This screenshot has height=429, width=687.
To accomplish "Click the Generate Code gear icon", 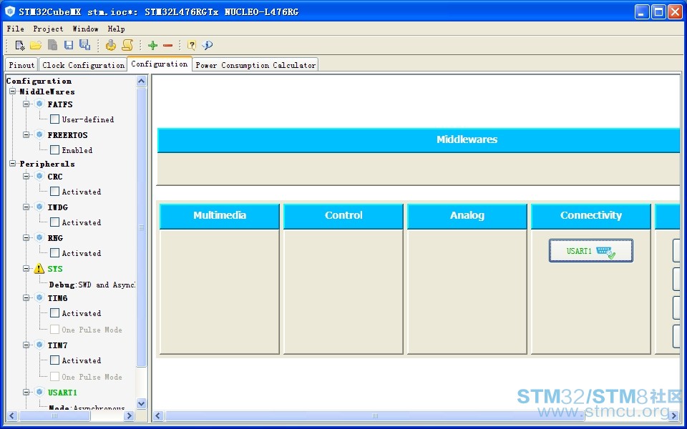I will (x=111, y=44).
